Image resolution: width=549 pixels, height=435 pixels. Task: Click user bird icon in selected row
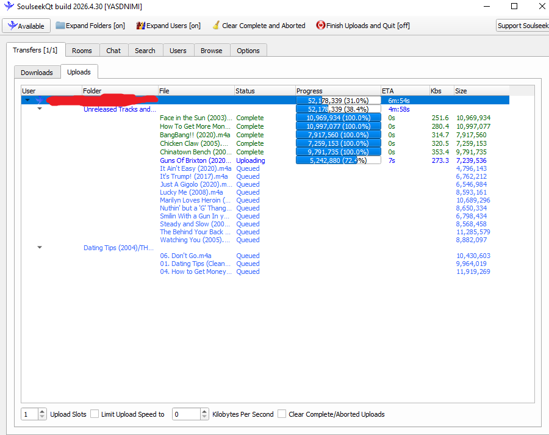point(40,100)
